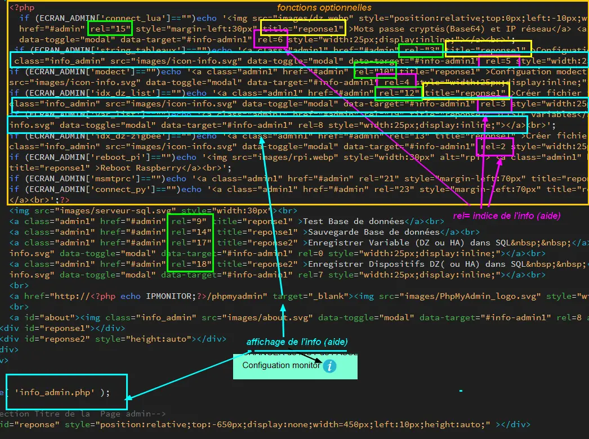Select the magenta-boxed rel=6 attribute

pos(270,39)
